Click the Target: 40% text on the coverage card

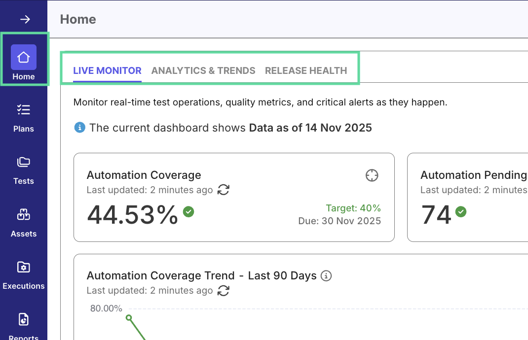(x=353, y=208)
